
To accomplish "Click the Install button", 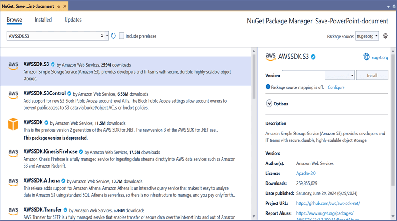I will (372, 75).
